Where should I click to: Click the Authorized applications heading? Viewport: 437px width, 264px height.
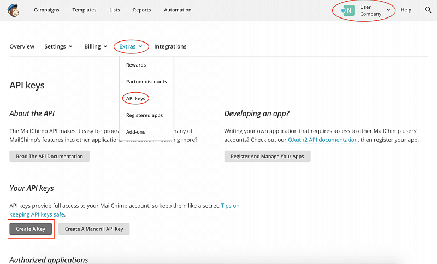[49, 260]
